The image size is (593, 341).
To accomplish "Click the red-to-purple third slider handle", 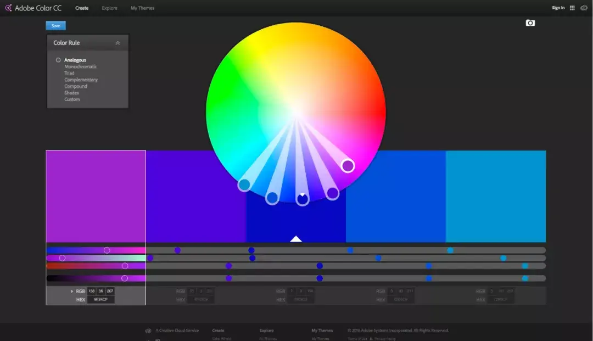I will click(x=125, y=266).
